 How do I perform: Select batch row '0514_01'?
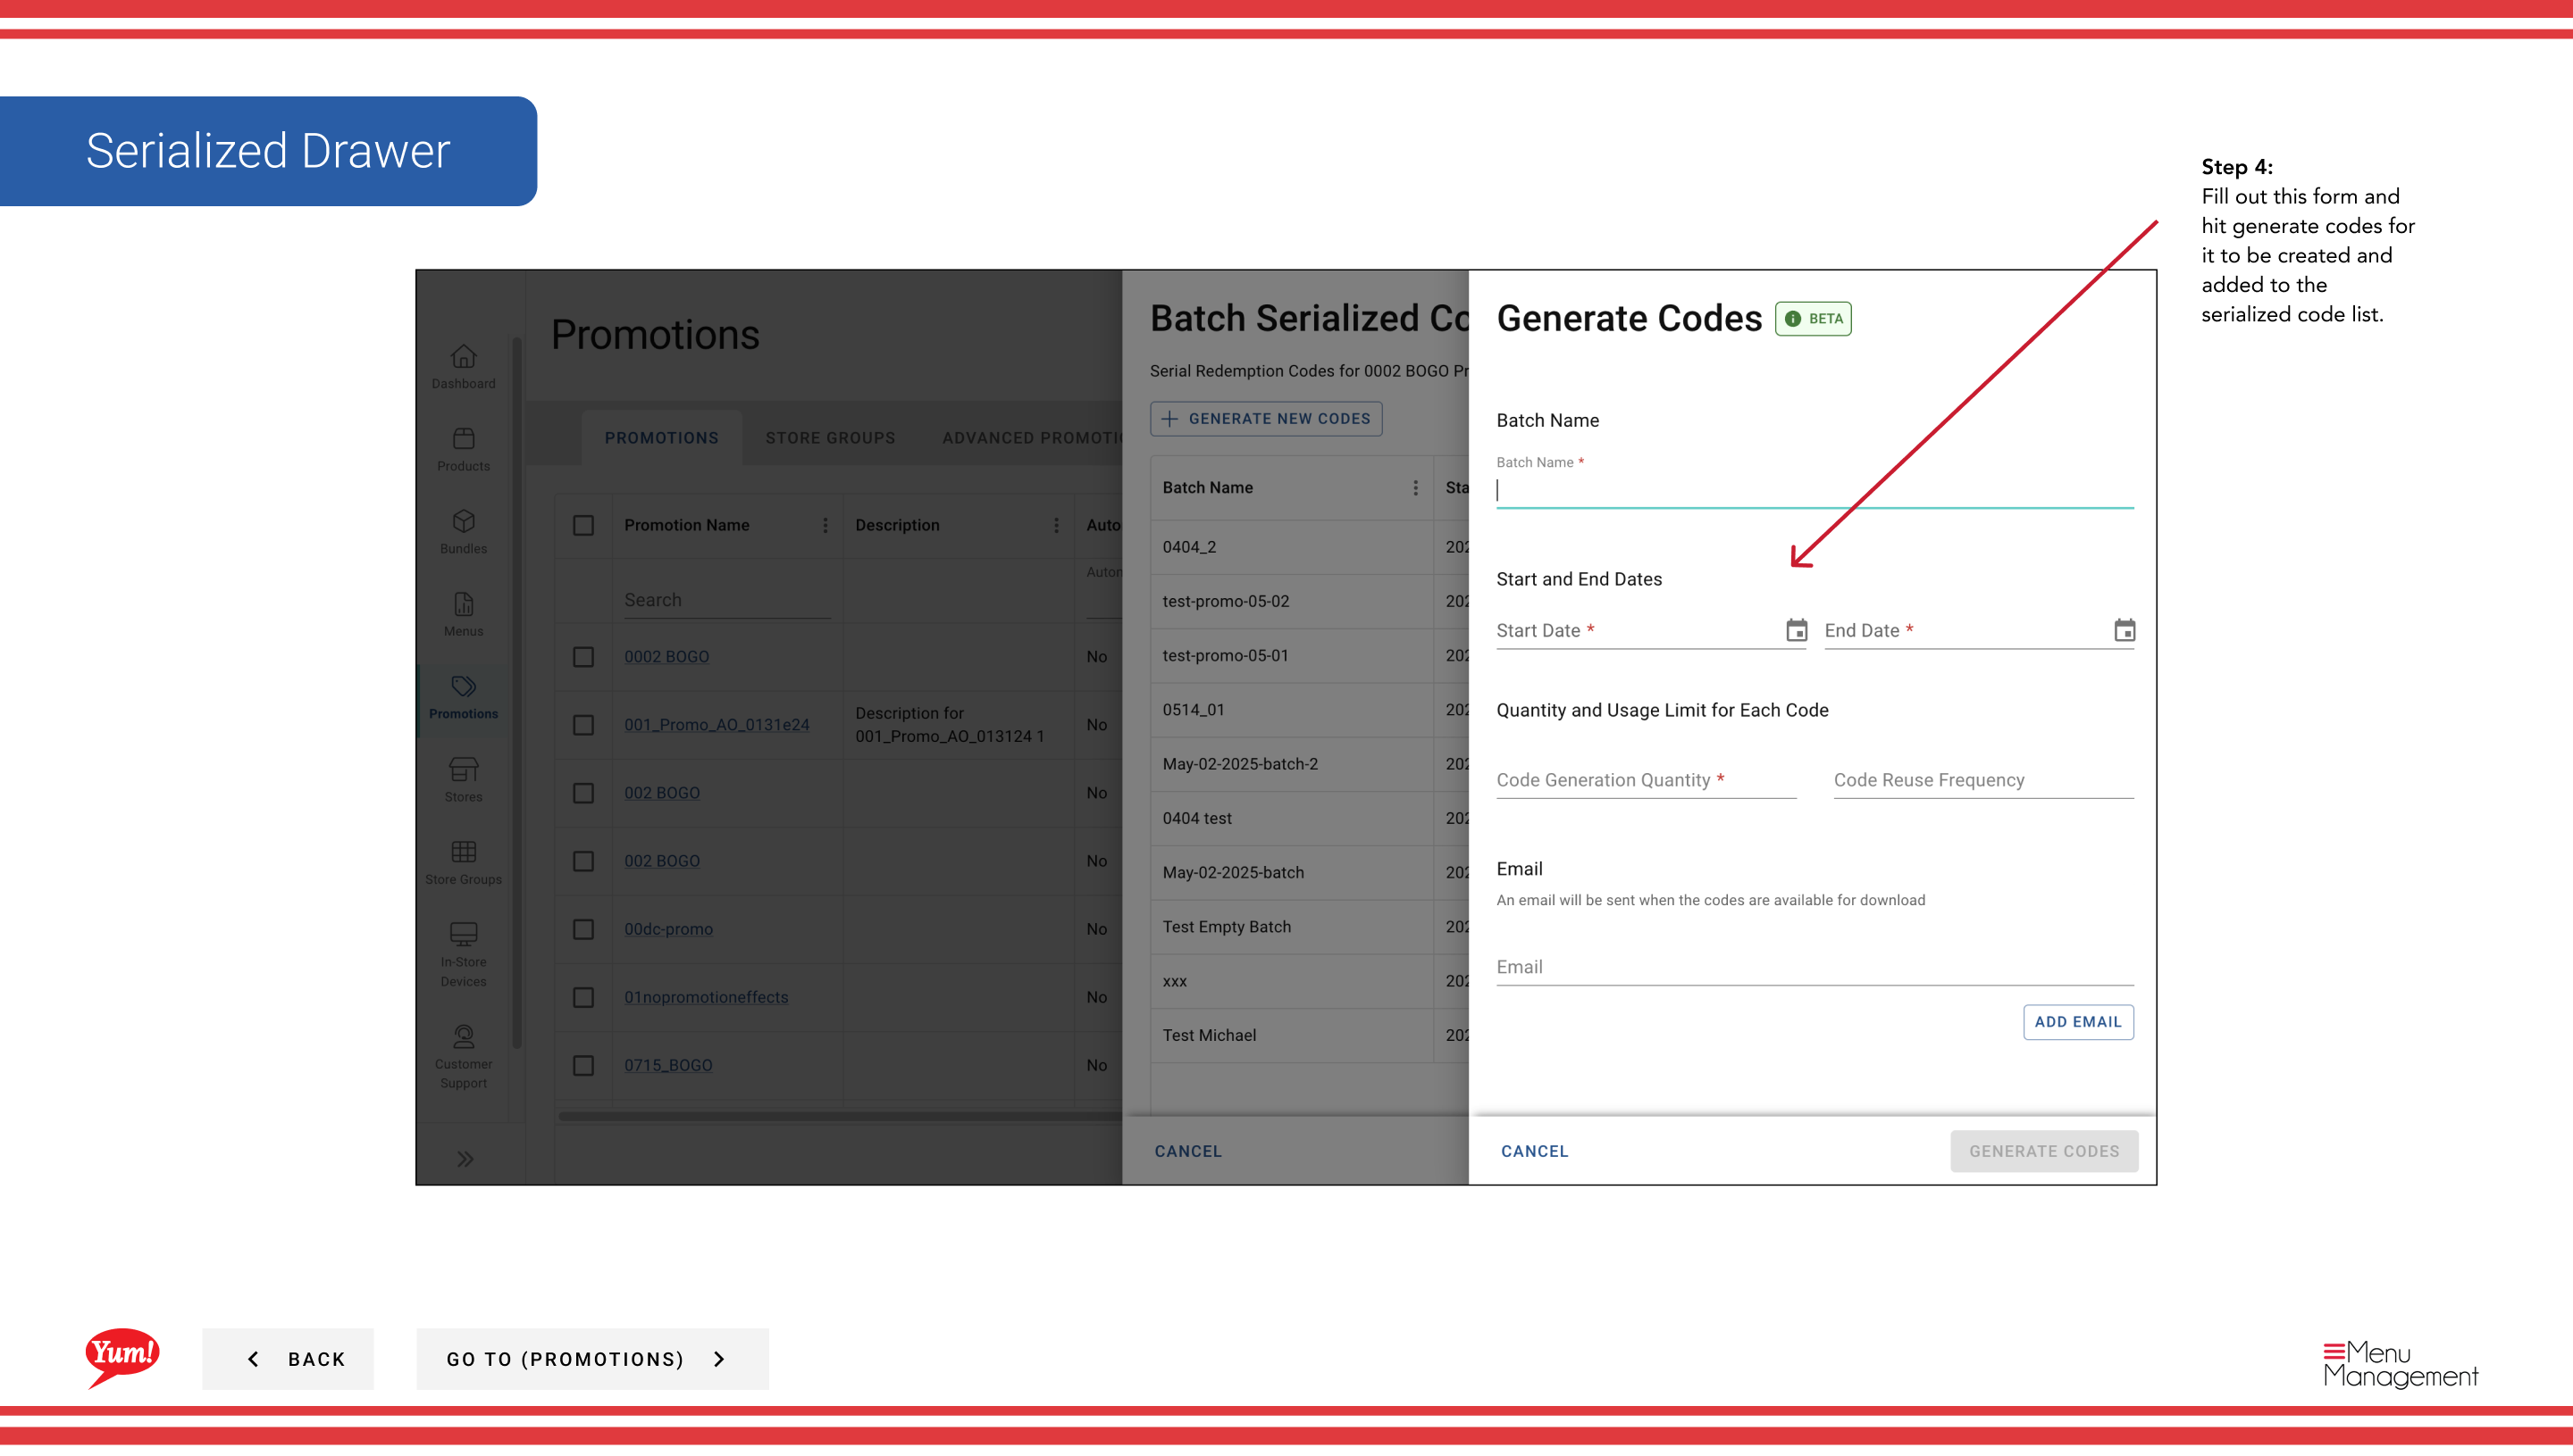[x=1309, y=710]
